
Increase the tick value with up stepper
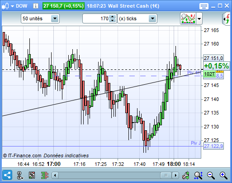tap(113, 17)
